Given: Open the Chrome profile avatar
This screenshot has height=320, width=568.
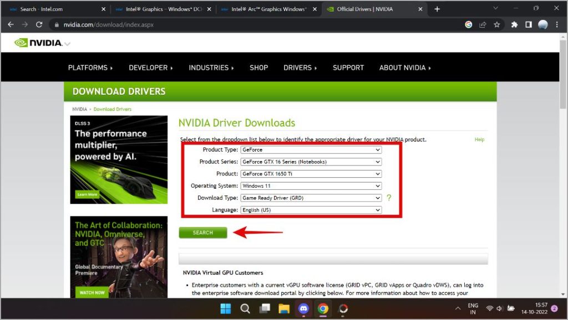Looking at the screenshot, I should [x=542, y=24].
